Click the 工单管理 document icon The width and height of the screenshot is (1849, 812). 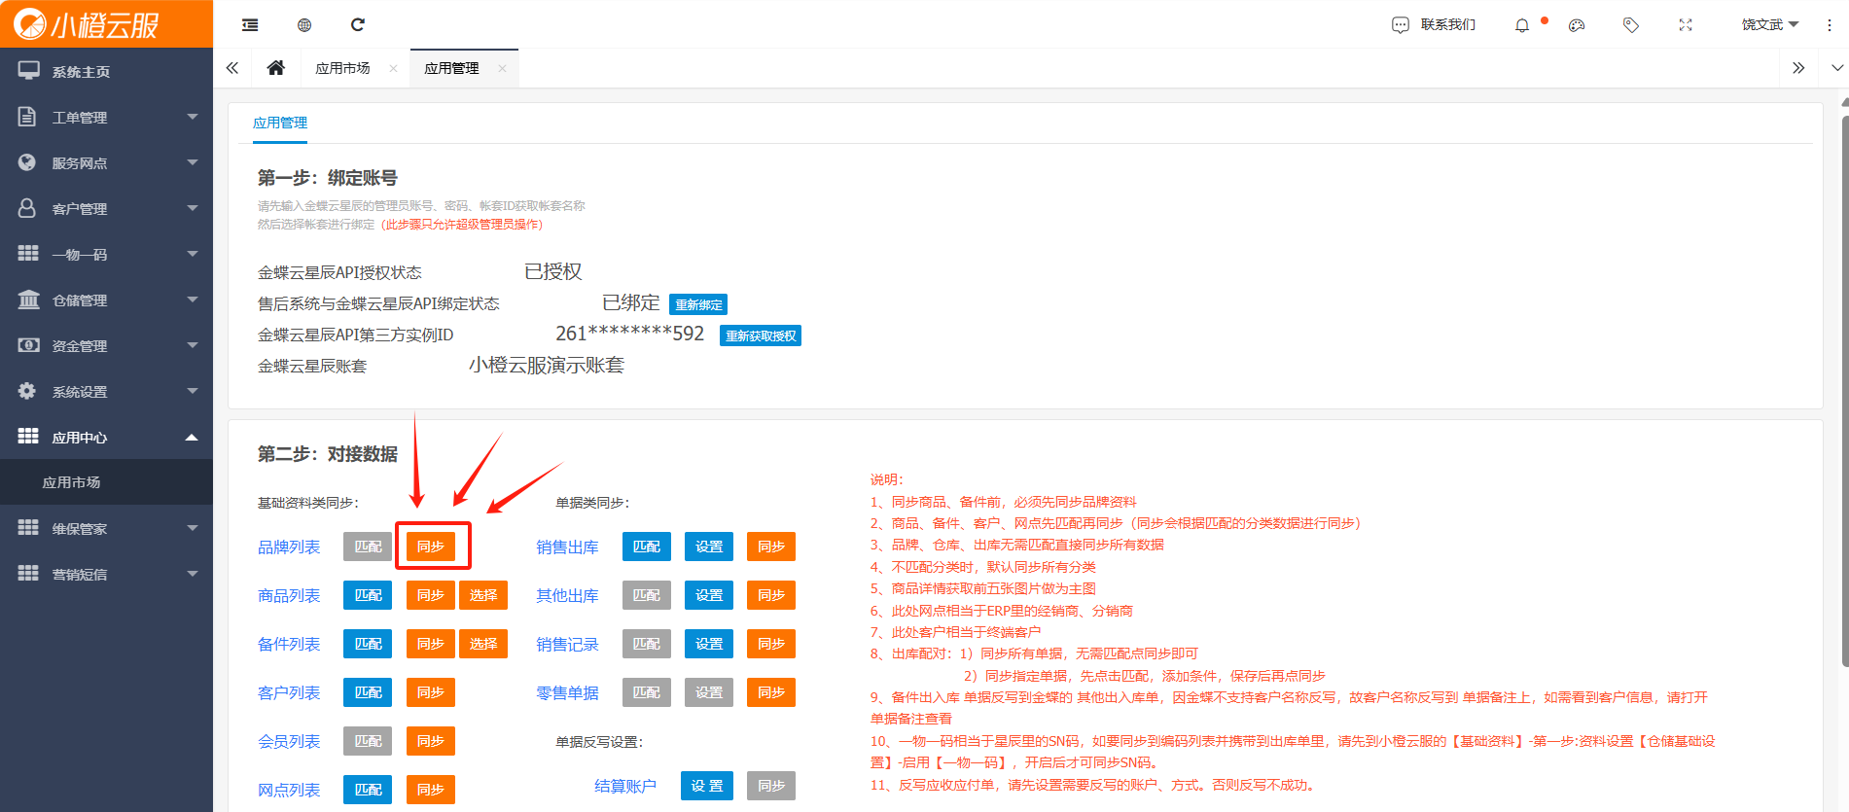(27, 117)
